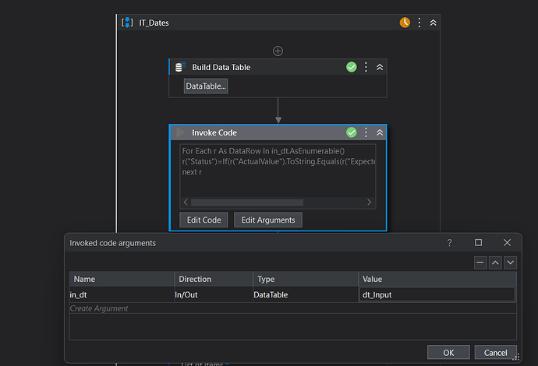This screenshot has width=538, height=366.
Task: Click the Invoke Code activity icon
Action: tap(180, 132)
